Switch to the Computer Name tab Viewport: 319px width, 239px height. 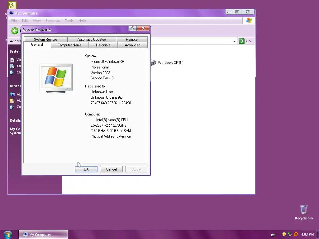[69, 45]
